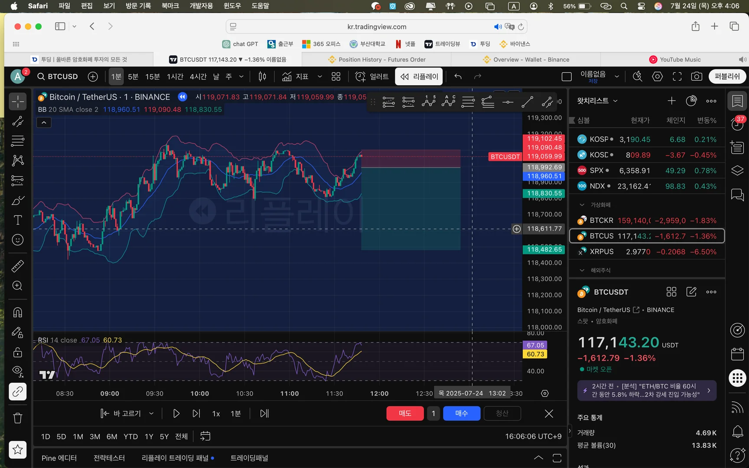This screenshot has width=749, height=468.
Task: Select the trend line drawing tool
Action: point(18,122)
